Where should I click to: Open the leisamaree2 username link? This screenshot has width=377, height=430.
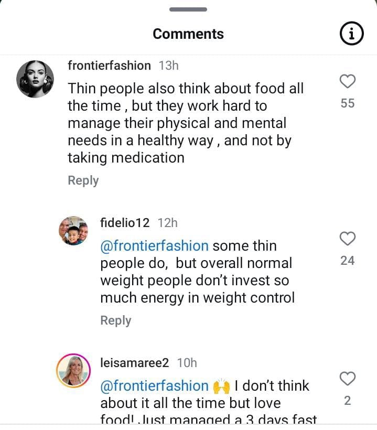(134, 362)
